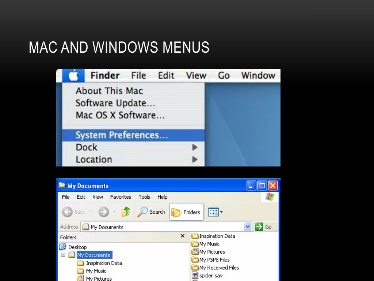Click the Address bar field showing My Documents
The height and width of the screenshot is (281, 374).
pyautogui.click(x=166, y=226)
